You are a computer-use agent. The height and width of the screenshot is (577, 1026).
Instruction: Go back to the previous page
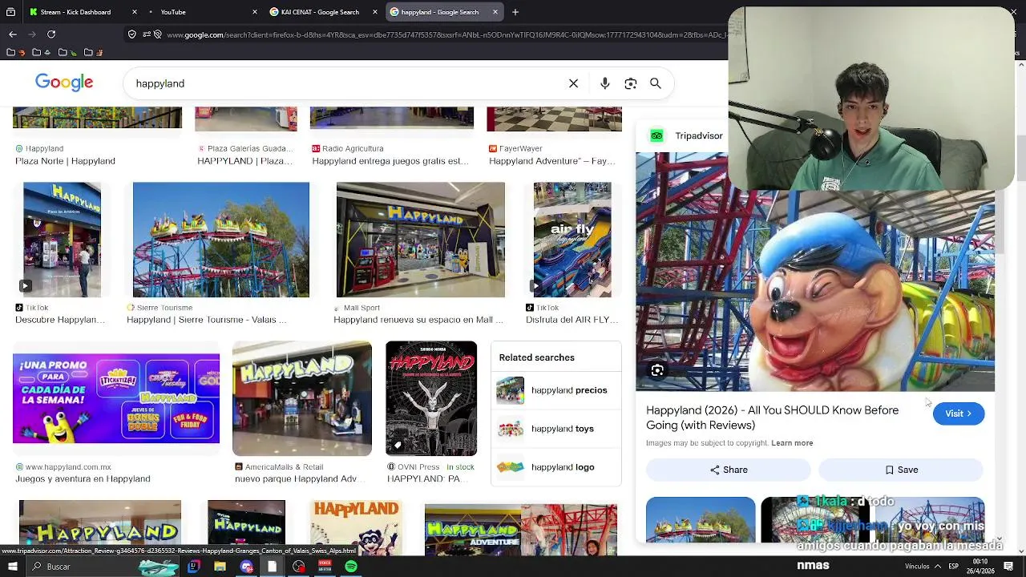coord(13,34)
